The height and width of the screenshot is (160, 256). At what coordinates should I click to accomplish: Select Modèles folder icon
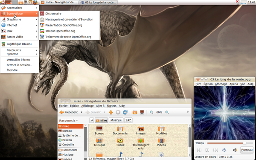(161, 131)
